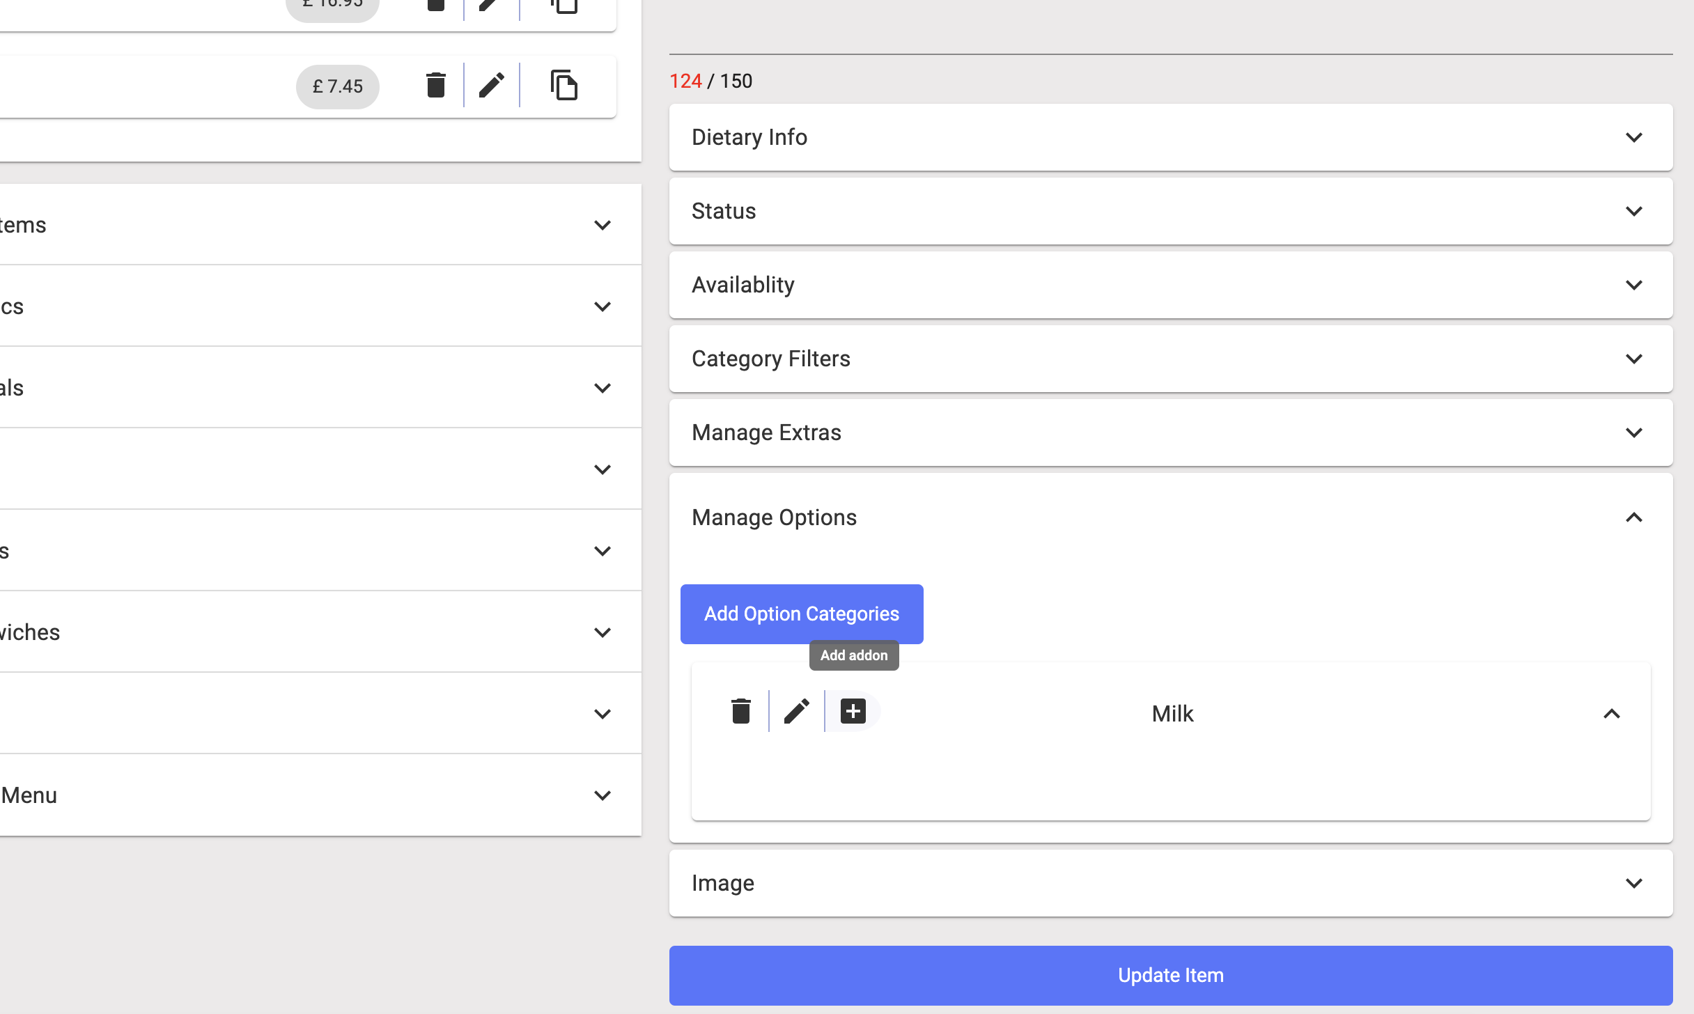
Task: Edit the Milk option category
Action: [x=797, y=711]
